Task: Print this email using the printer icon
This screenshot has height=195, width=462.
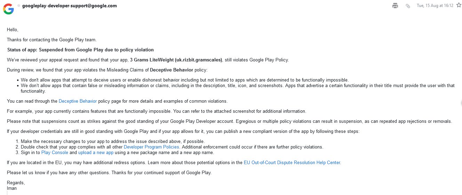Action: pos(395,6)
